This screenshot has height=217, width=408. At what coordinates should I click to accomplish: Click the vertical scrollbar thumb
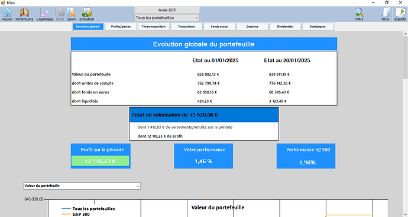(406, 57)
